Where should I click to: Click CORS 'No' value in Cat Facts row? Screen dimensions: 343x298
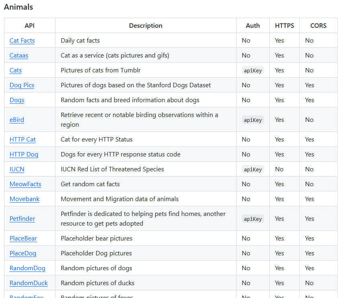(309, 41)
